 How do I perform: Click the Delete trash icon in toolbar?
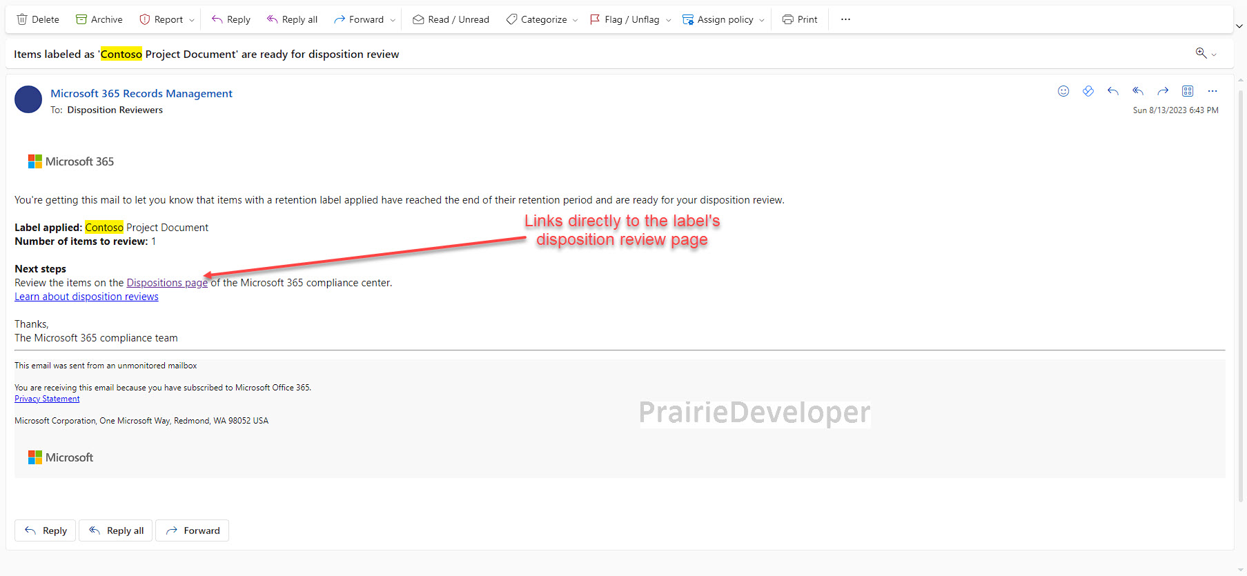pyautogui.click(x=22, y=19)
